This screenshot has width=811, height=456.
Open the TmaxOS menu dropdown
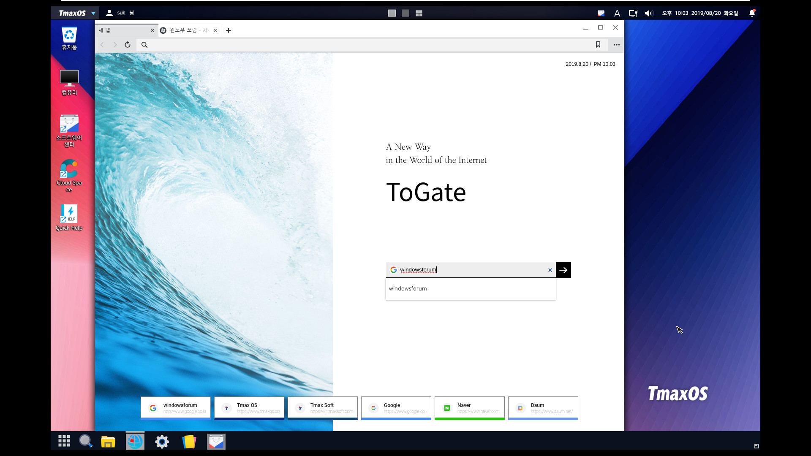tap(76, 13)
